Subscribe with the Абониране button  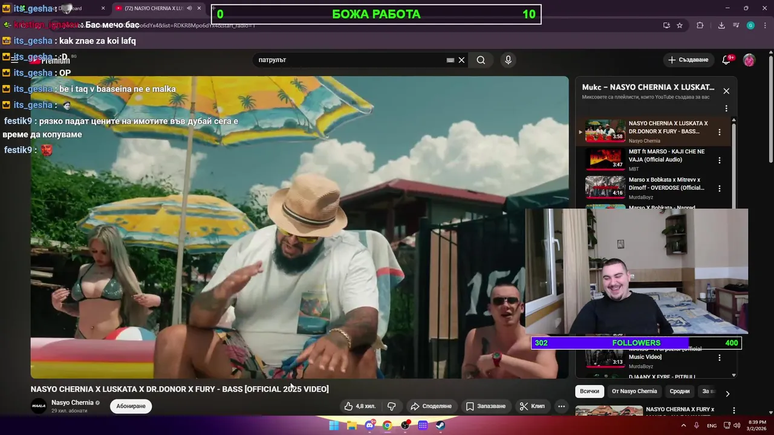point(131,406)
